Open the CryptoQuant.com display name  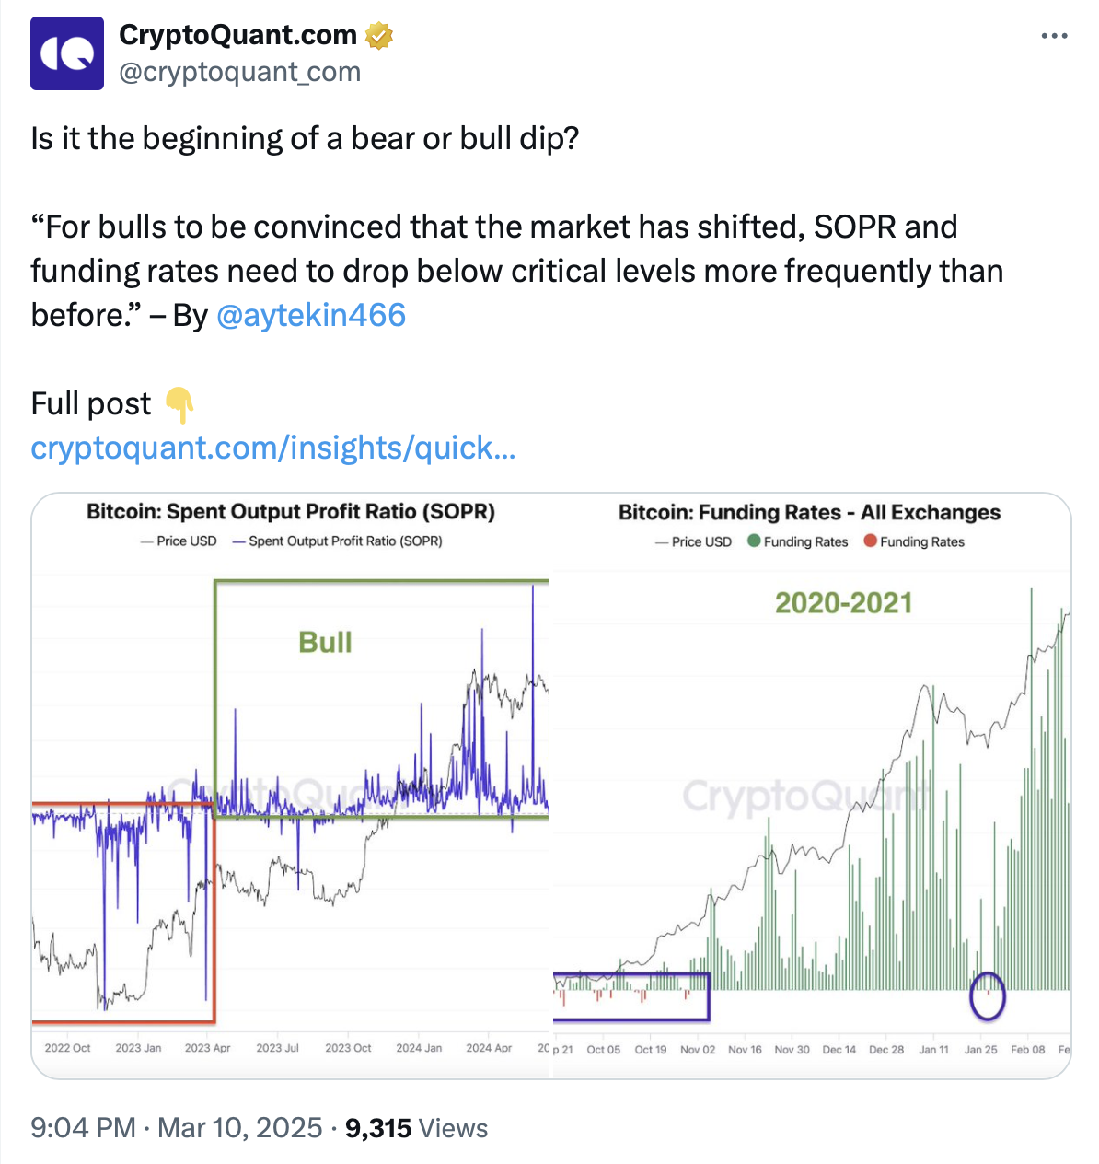[x=237, y=35]
